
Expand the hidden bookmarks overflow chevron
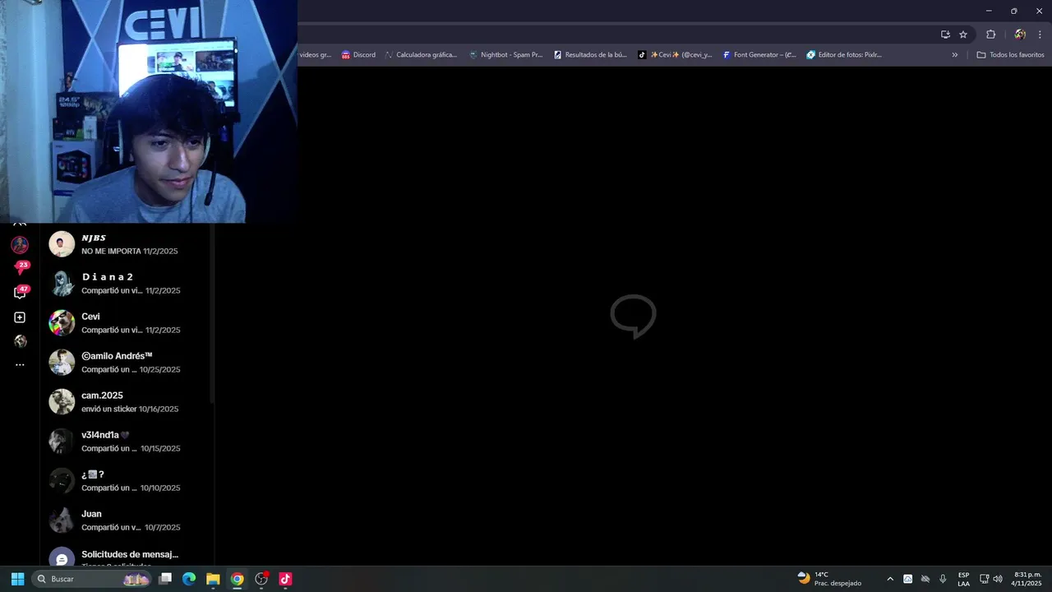[x=955, y=55]
